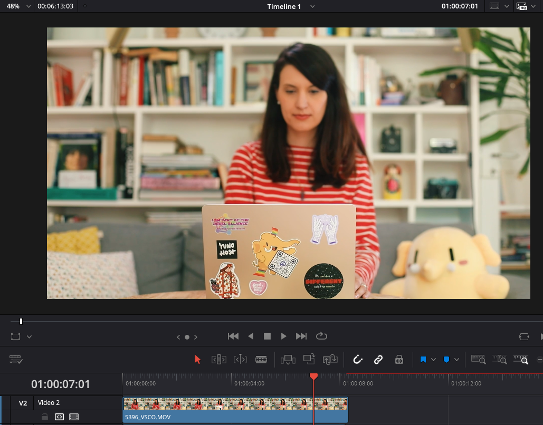Click the custom zoom icon
543x425 pixels.
pos(521,359)
